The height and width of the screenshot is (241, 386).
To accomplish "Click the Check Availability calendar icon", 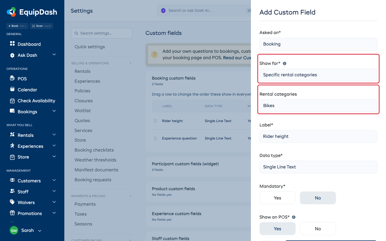I will [x=12, y=101].
